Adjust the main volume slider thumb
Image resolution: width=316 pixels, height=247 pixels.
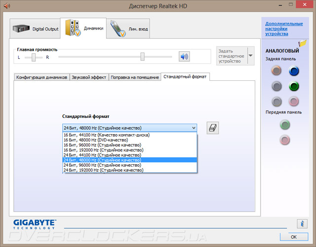click(x=143, y=57)
